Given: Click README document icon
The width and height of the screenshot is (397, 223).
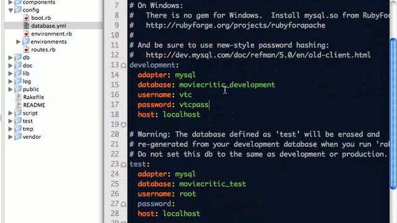Looking at the screenshot, I should [18, 105].
